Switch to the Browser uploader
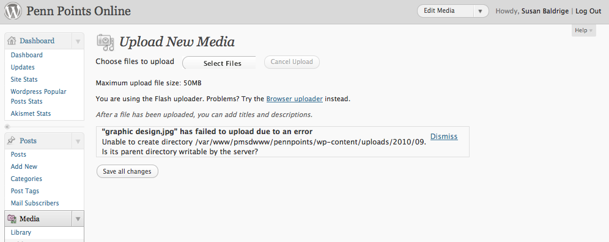Screen dimensions: 609x242 pos(294,99)
